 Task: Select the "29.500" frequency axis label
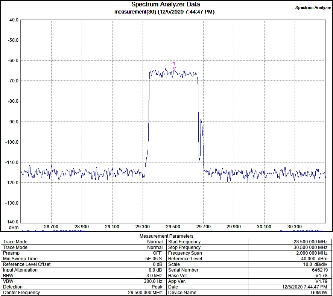pos(173,227)
